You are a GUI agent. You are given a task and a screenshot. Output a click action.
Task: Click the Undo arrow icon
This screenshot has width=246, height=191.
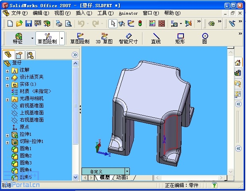point(81,24)
